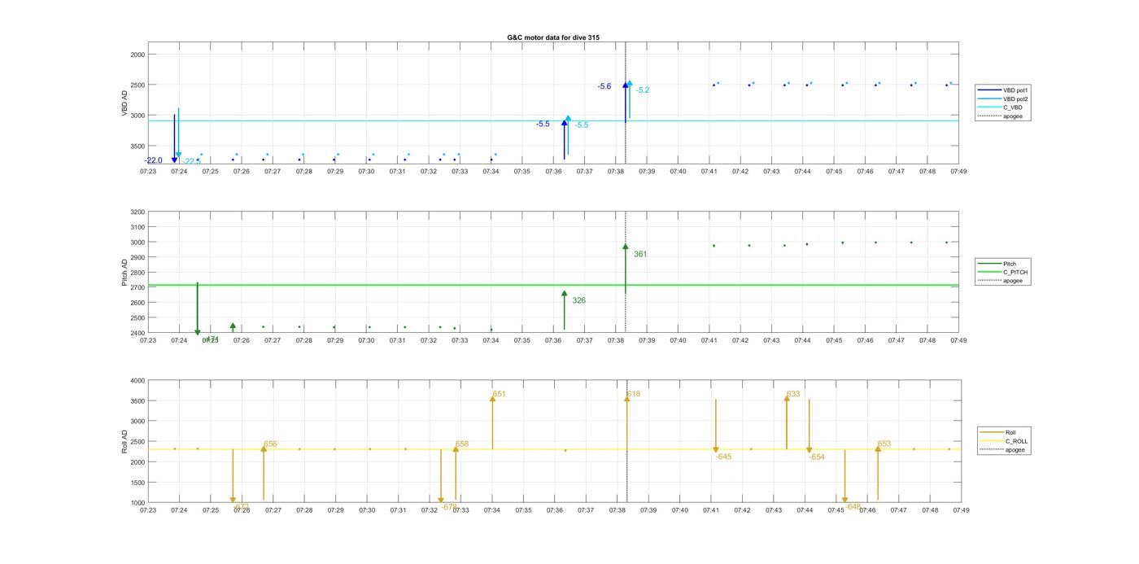Image resolution: width=1139 pixels, height=564 pixels.
Task: Click the '3200' tick on Pitch axis
Action: pyautogui.click(x=136, y=212)
